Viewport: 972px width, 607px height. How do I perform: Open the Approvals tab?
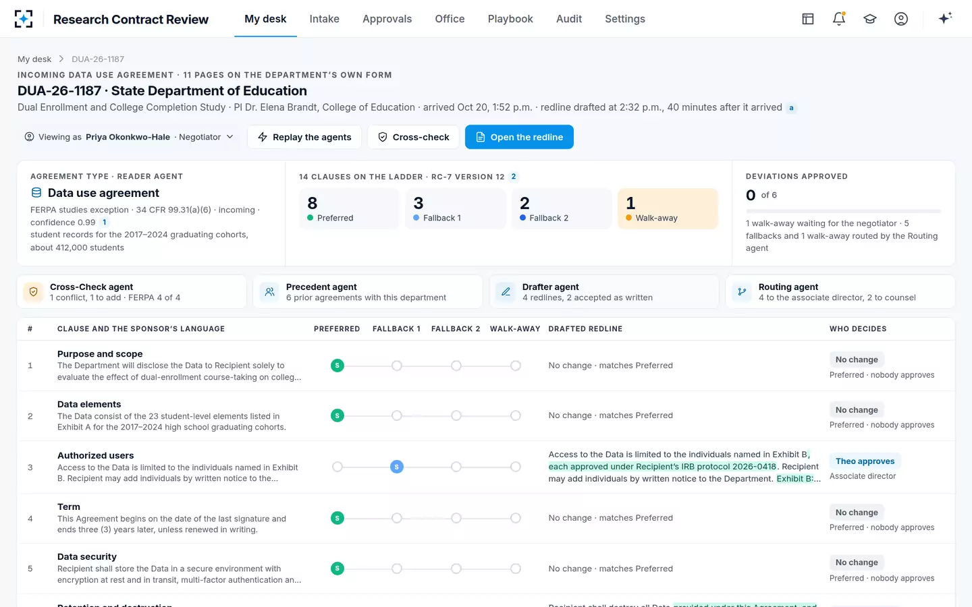(x=387, y=19)
